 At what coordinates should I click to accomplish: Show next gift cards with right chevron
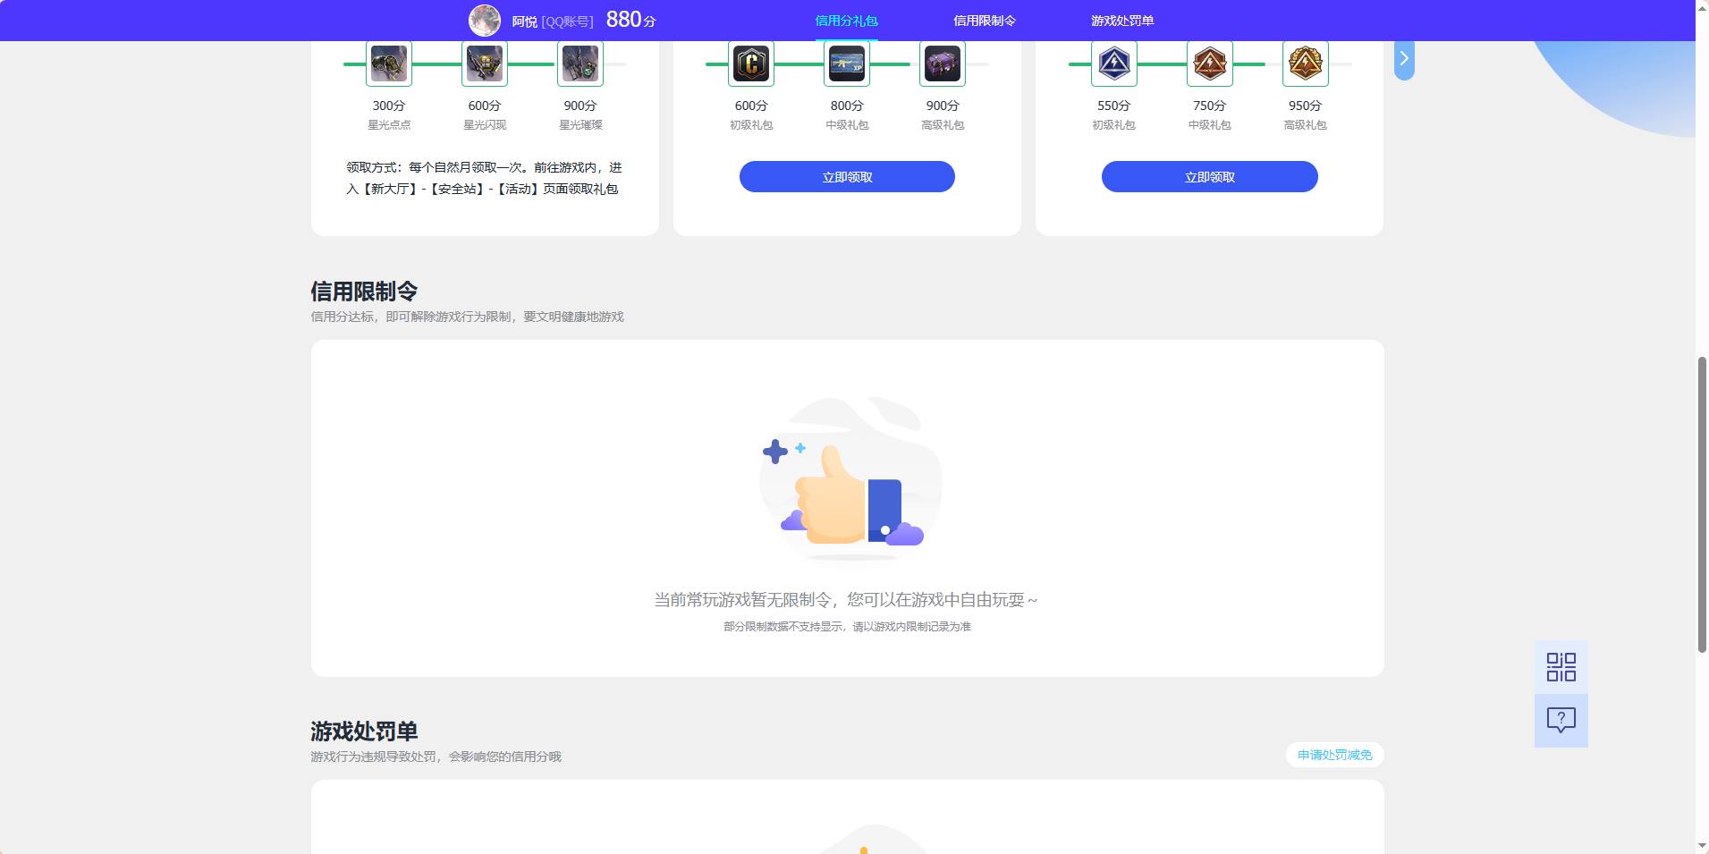tap(1404, 59)
